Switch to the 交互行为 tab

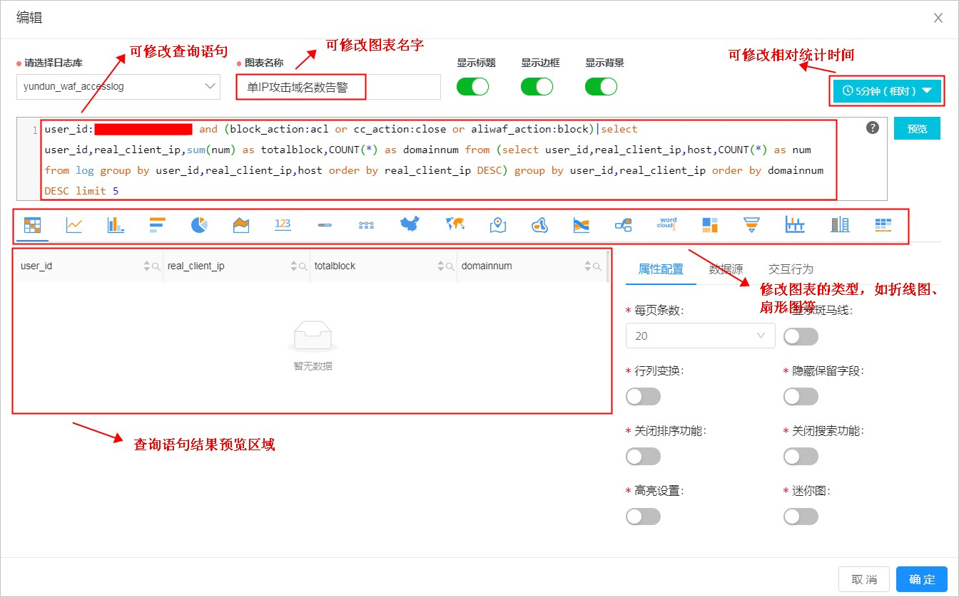tap(791, 269)
